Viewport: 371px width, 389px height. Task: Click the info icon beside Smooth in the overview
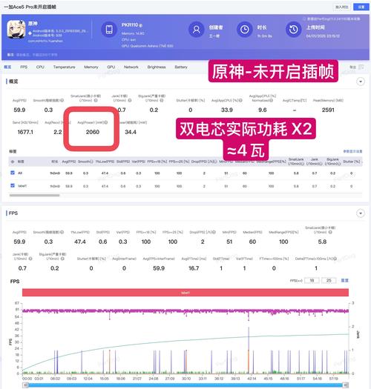point(62,101)
